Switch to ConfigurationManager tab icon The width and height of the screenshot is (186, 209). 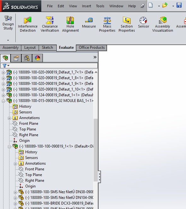27,58
